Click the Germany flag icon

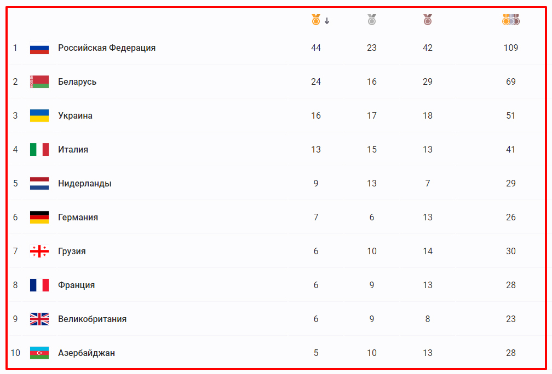point(39,217)
